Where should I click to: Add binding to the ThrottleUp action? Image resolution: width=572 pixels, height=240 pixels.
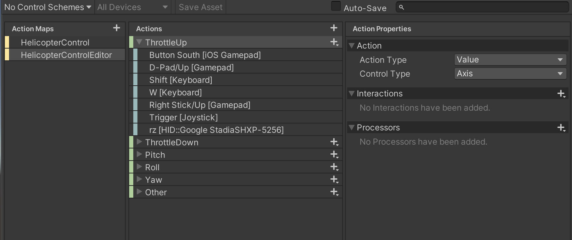coord(334,42)
